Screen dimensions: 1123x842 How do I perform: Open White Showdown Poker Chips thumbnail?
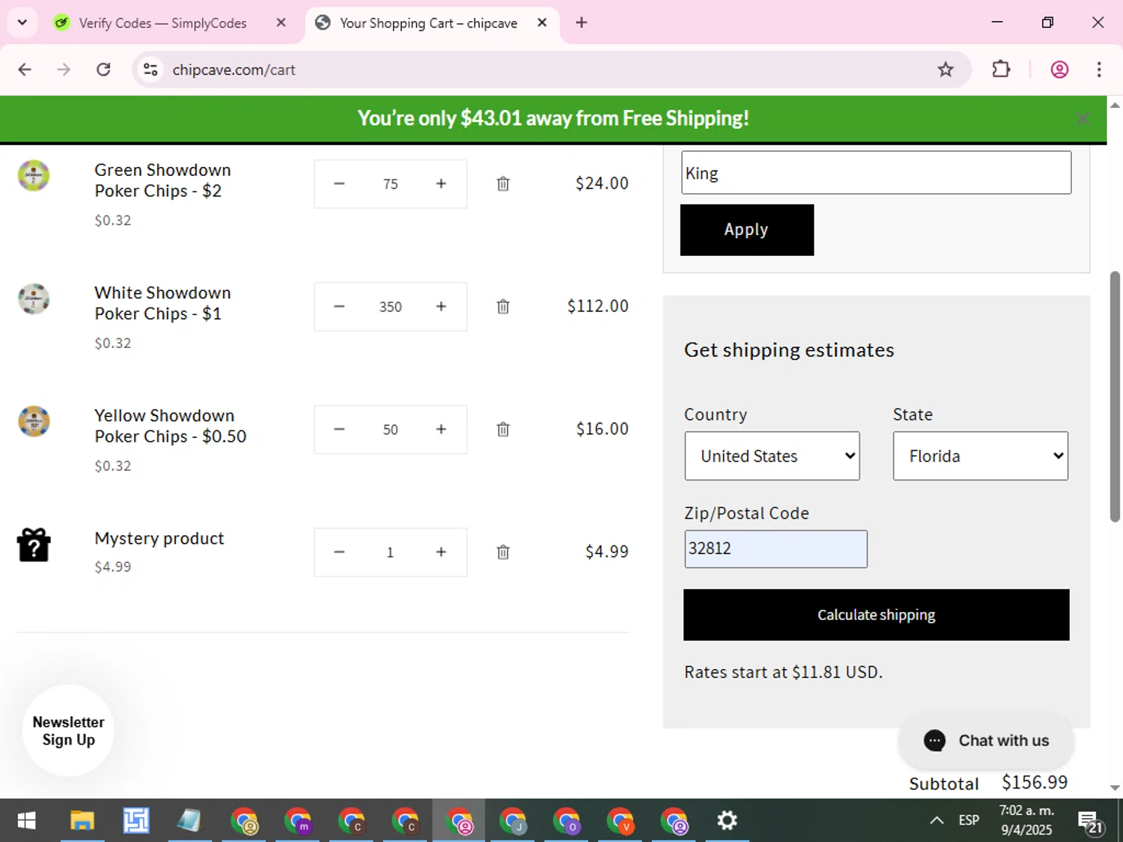[x=34, y=299]
